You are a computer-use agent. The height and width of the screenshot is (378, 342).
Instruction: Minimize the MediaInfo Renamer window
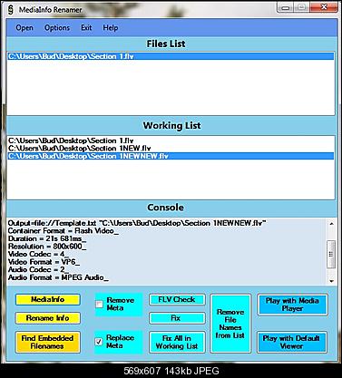tap(285, 7)
